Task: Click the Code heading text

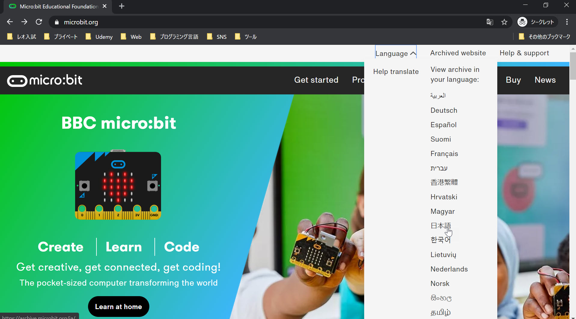Action: tap(181, 247)
